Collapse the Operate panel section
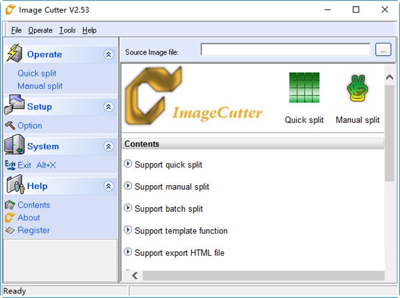The width and height of the screenshot is (400, 298). click(x=109, y=54)
